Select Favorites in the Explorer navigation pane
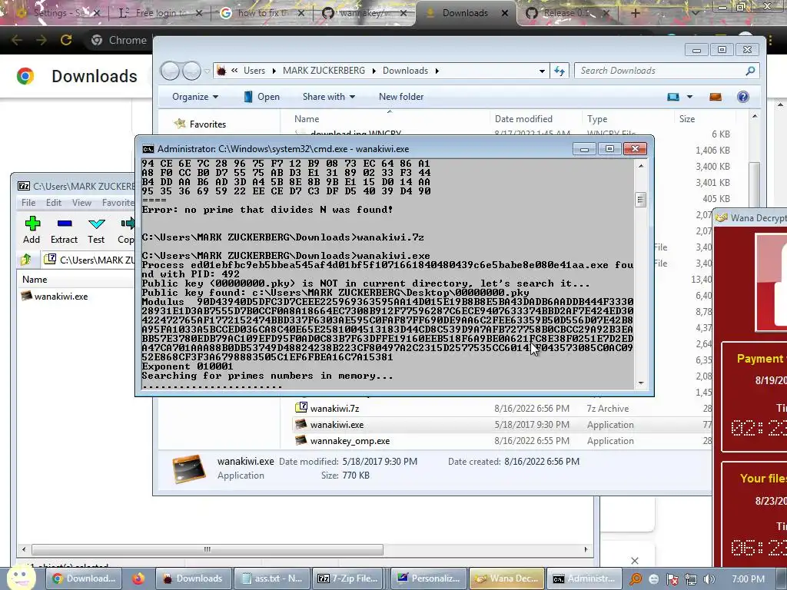787x590 pixels. (200, 124)
